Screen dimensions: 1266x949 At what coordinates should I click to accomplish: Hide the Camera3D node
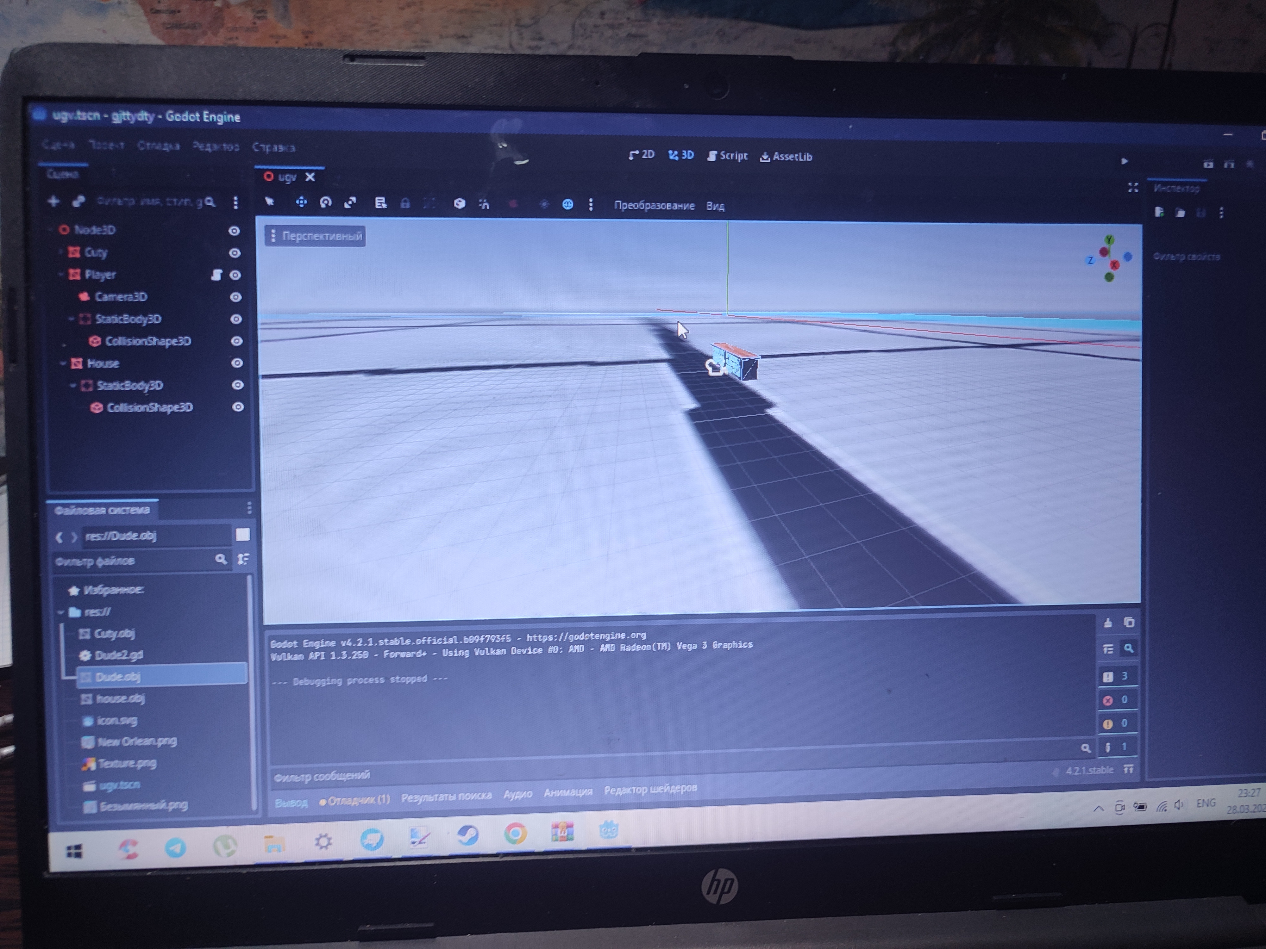[235, 297]
